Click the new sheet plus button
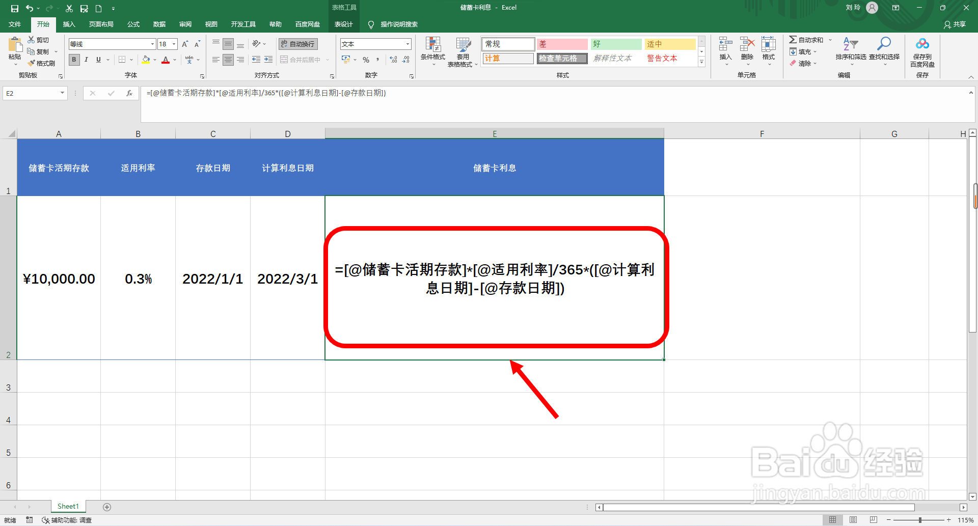Viewport: 978px width, 526px height. point(107,507)
